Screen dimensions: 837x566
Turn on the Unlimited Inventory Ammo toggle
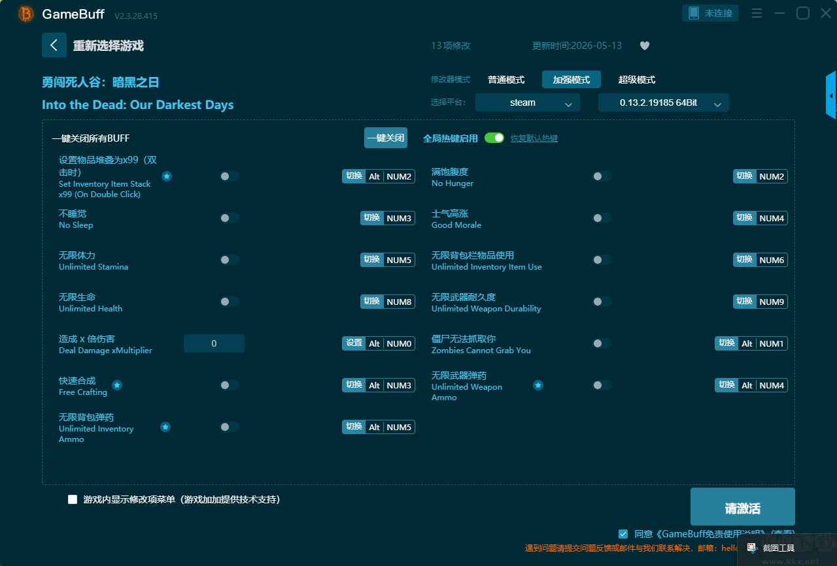(230, 427)
